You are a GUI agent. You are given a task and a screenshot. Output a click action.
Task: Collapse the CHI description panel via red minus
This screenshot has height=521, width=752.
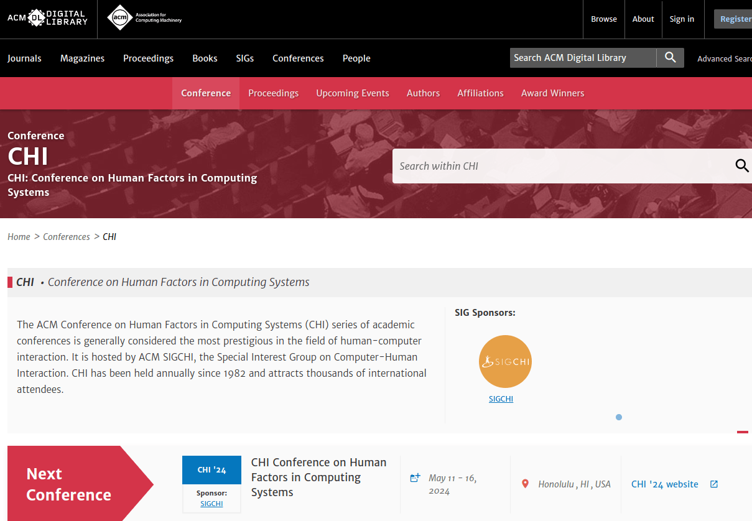pyautogui.click(x=743, y=431)
